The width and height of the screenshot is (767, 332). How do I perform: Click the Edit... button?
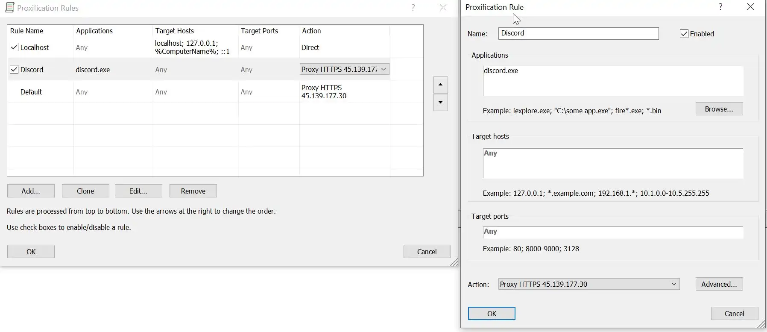[138, 191]
